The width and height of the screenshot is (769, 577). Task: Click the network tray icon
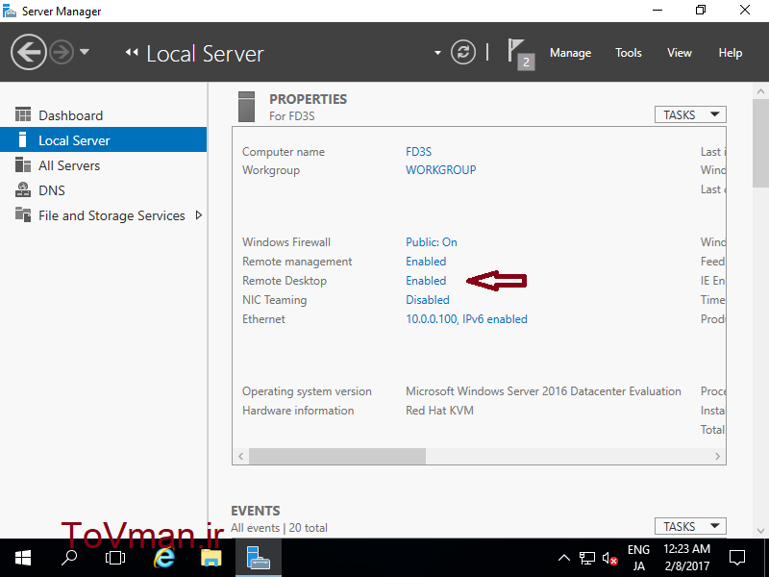587,558
